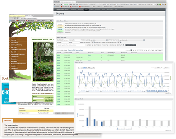Uncheck the Complete status checkbox
176x139 pixels.
pyautogui.click(x=123, y=45)
